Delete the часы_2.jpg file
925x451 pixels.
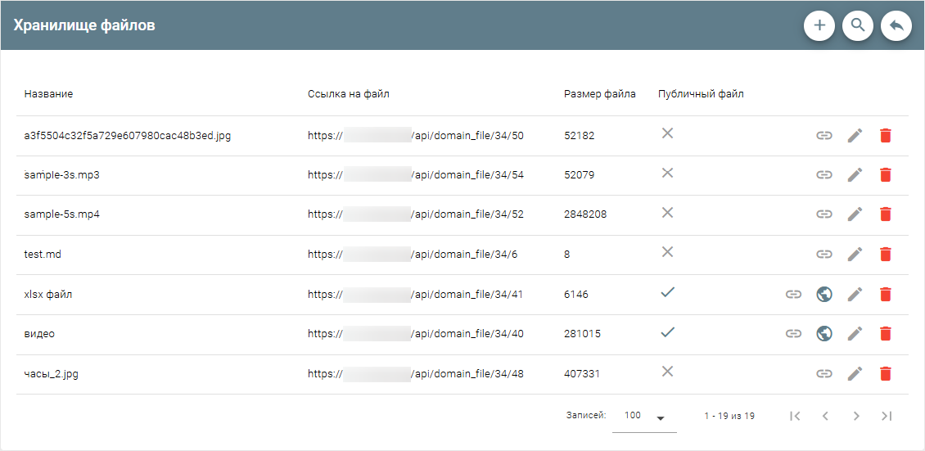[885, 373]
